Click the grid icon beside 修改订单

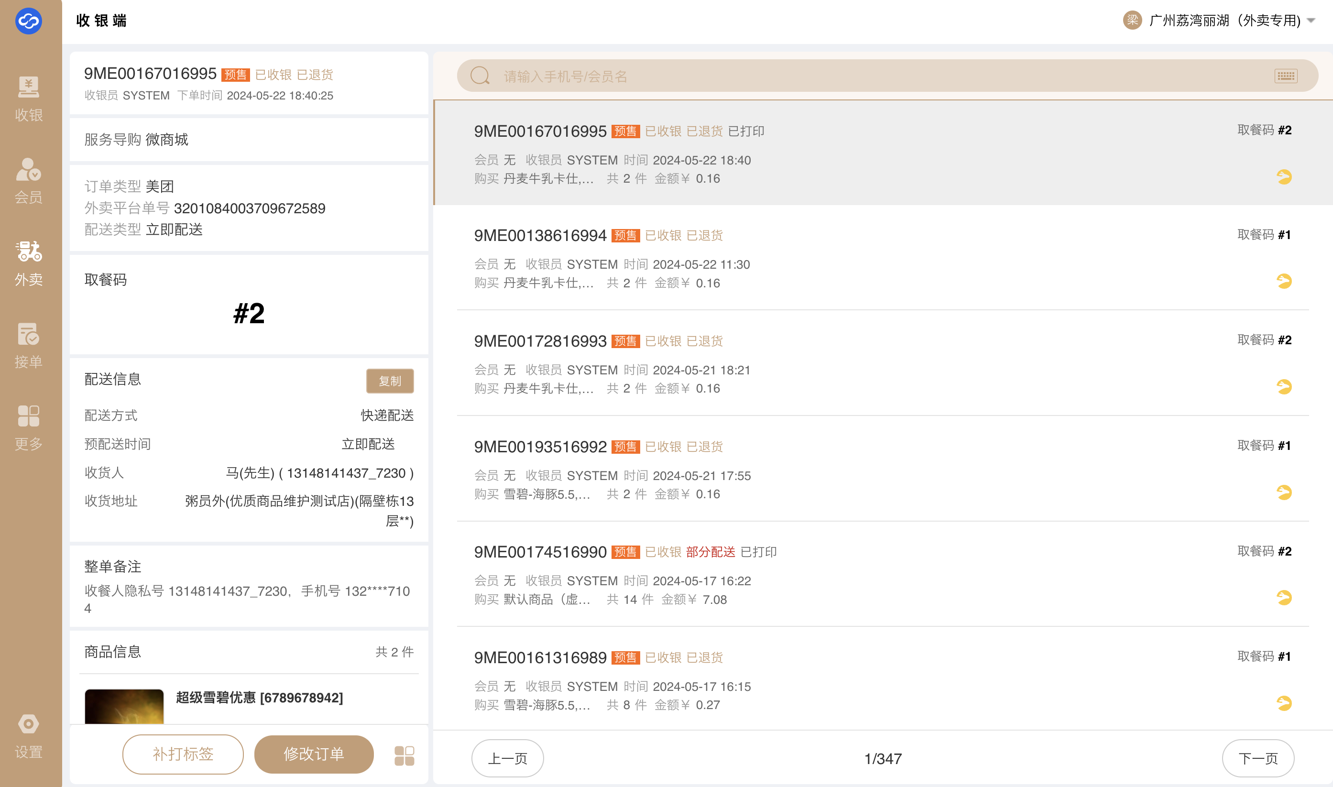tap(404, 755)
